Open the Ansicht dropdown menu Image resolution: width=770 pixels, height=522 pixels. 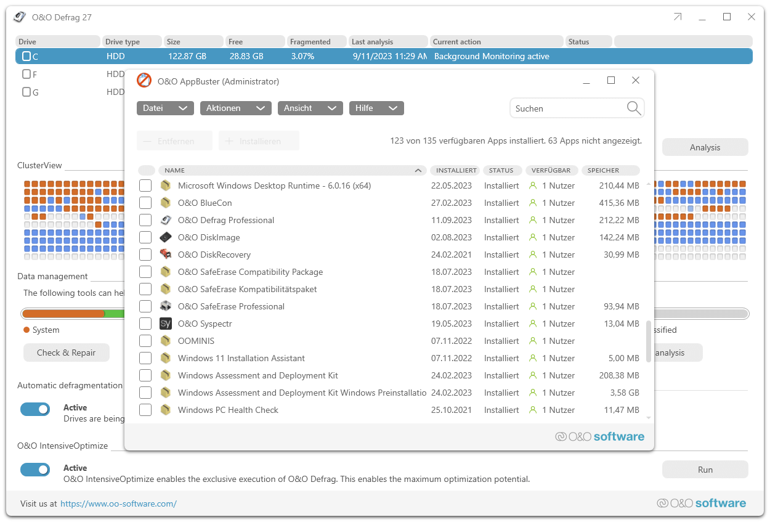pos(310,108)
